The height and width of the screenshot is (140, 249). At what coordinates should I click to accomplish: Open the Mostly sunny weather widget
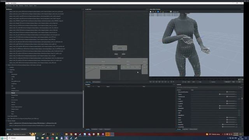(x=213, y=134)
